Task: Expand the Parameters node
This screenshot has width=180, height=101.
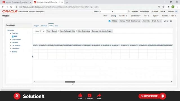Action: 10,49
